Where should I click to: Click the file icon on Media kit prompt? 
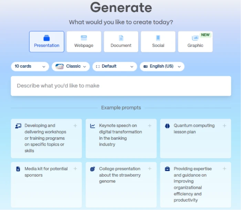(18, 169)
